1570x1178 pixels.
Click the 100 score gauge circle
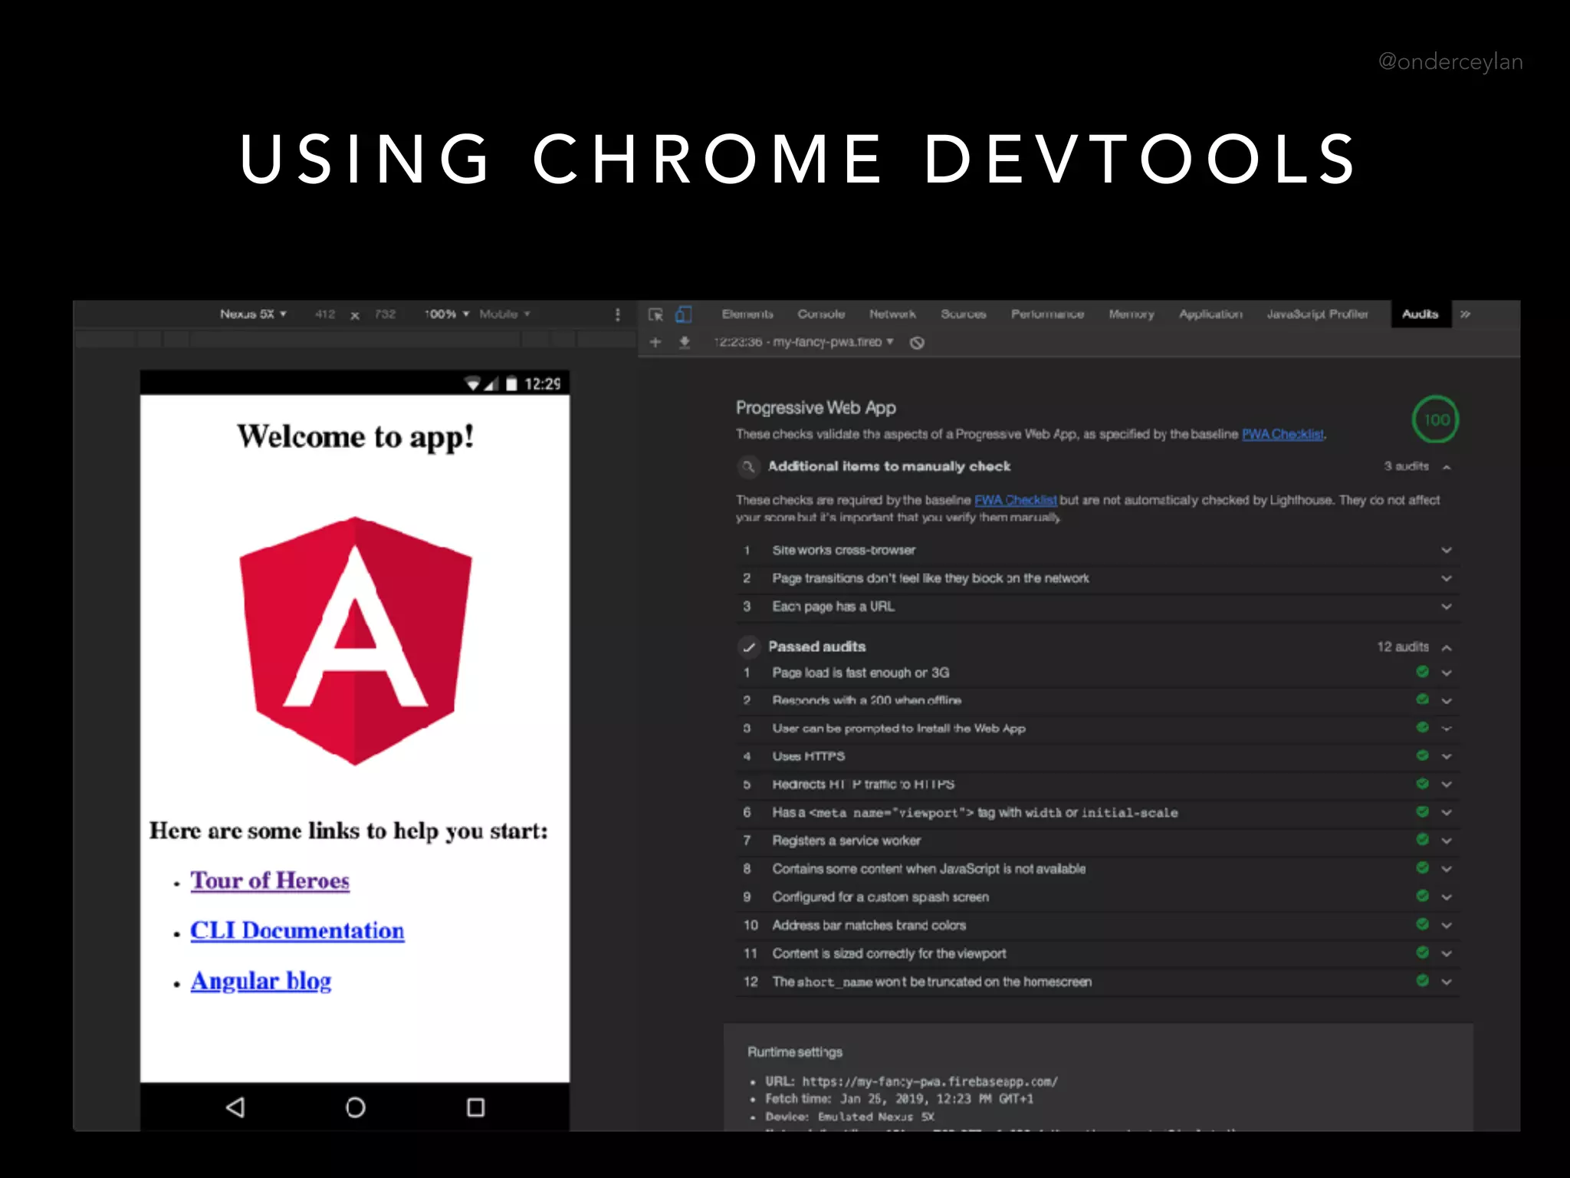(1435, 420)
